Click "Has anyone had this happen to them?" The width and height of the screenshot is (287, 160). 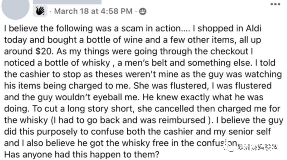tap(82, 155)
